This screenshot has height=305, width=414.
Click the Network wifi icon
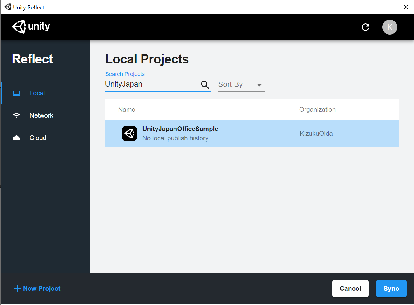coord(16,115)
